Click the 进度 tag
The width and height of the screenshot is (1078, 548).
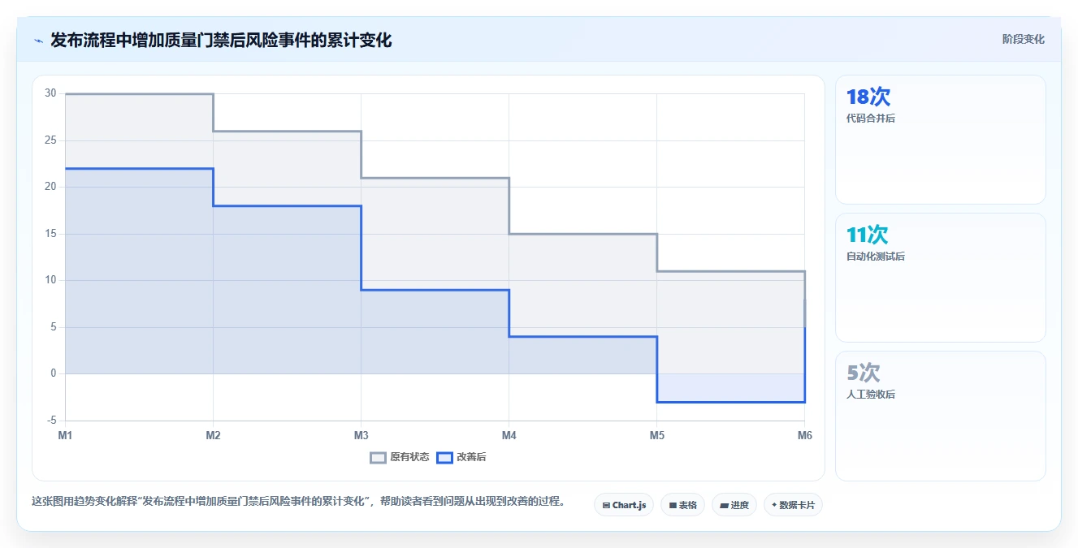point(734,505)
